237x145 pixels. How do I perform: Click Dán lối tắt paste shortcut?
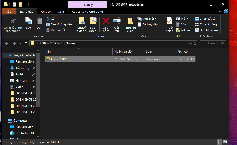[x=56, y=30]
